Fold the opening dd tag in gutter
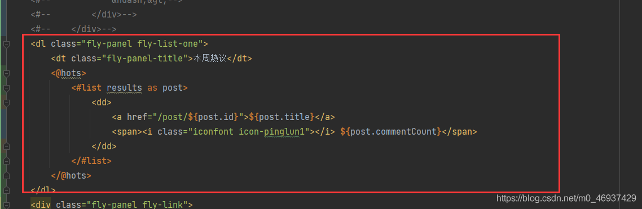This screenshot has width=642, height=209. 6,103
